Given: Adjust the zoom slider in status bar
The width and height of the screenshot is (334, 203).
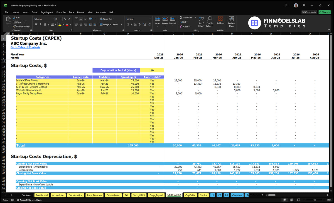Looking at the screenshot, I should 315,200.
